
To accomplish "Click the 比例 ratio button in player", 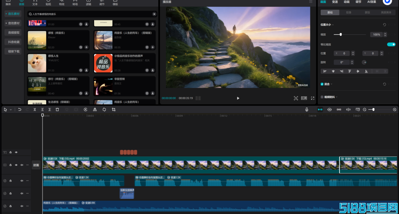I will (304, 98).
